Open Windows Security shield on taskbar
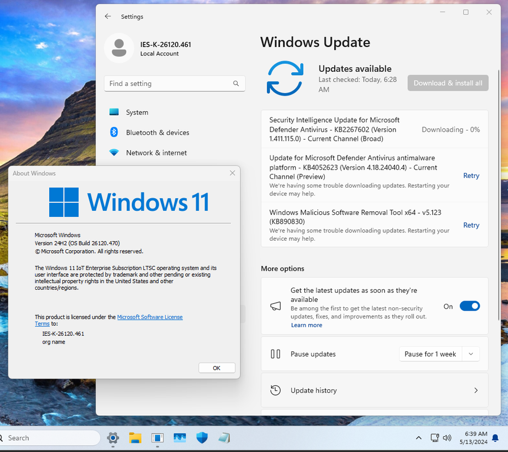 [202, 438]
